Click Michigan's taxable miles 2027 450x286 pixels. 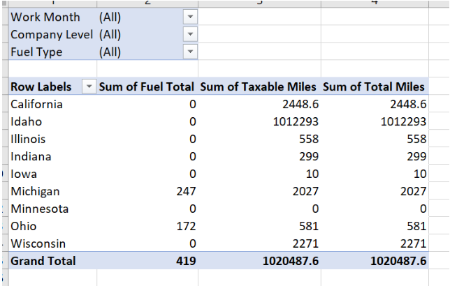coord(305,191)
